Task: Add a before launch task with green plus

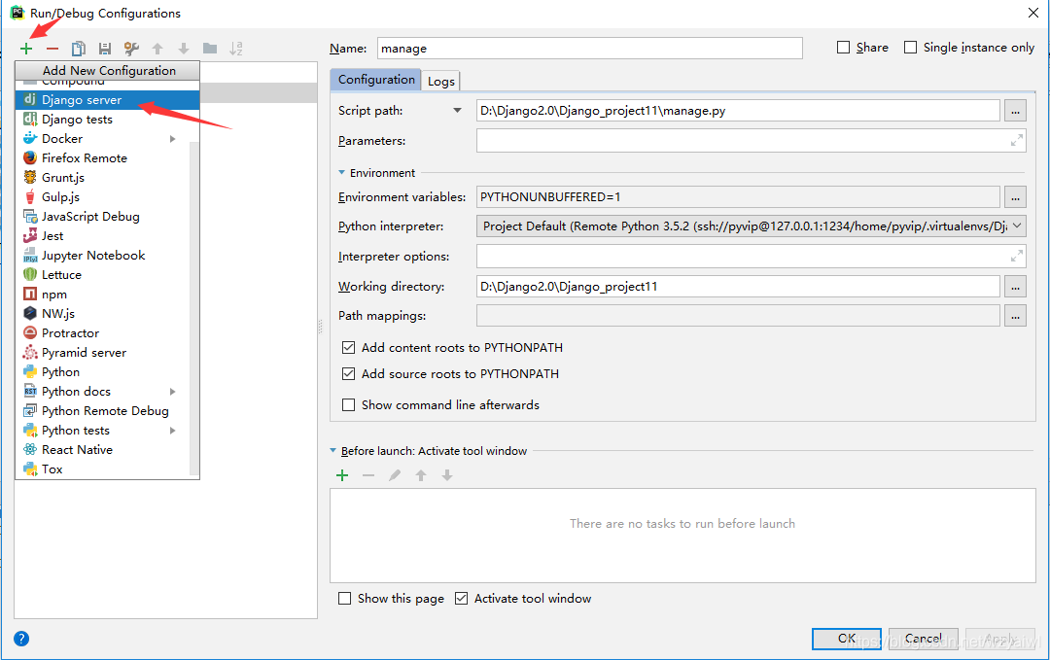Action: pos(342,475)
